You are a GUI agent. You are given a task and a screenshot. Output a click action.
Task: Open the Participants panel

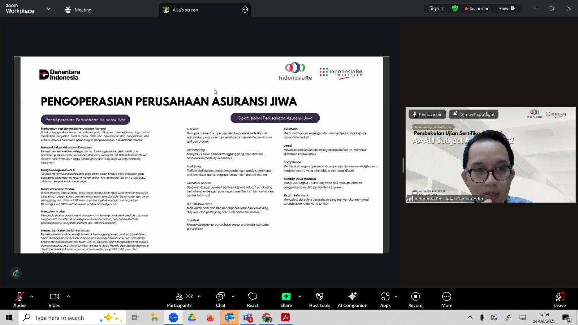pos(179,300)
